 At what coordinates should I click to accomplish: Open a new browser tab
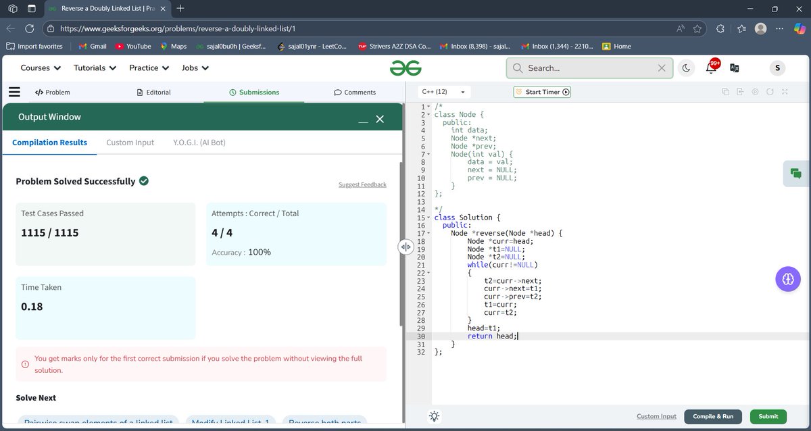(180, 9)
